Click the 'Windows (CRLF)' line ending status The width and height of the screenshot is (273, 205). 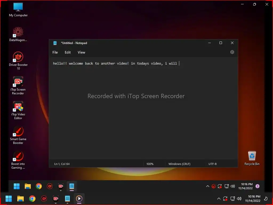tap(179, 164)
